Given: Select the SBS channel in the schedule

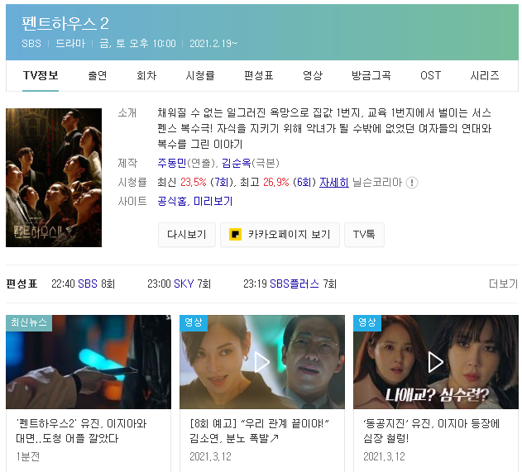Looking at the screenshot, I should coord(88,284).
